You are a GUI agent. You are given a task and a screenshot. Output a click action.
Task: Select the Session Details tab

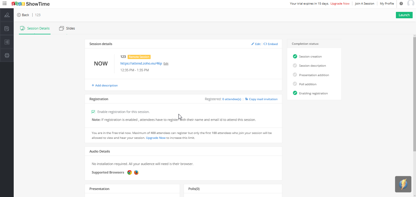coord(35,28)
